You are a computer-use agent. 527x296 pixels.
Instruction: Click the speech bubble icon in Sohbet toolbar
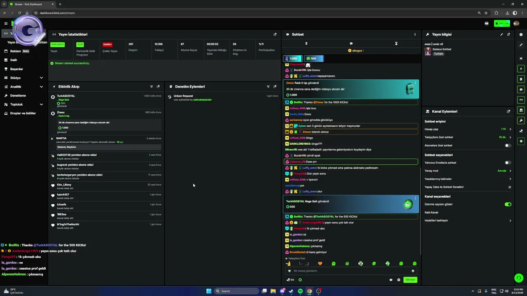[351, 44]
